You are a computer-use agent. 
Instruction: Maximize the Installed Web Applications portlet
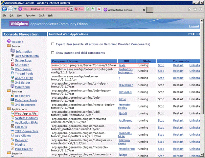pyautogui.click(x=194, y=34)
